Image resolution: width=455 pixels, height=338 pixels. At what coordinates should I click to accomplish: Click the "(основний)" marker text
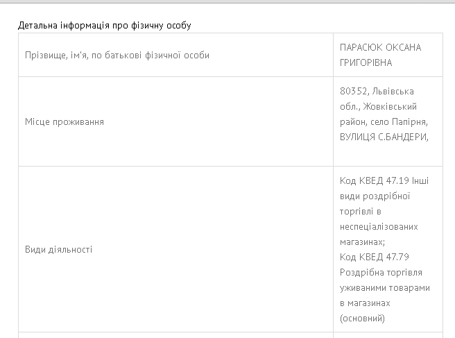click(x=362, y=319)
